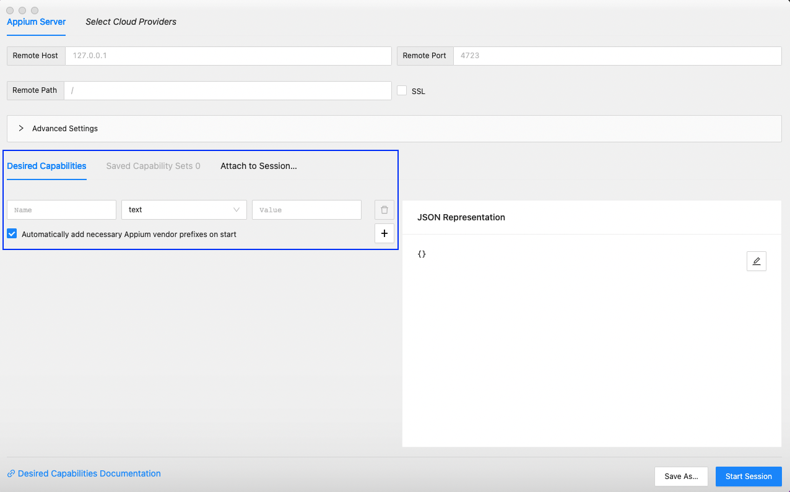
Task: Click the Save As button
Action: coord(681,477)
